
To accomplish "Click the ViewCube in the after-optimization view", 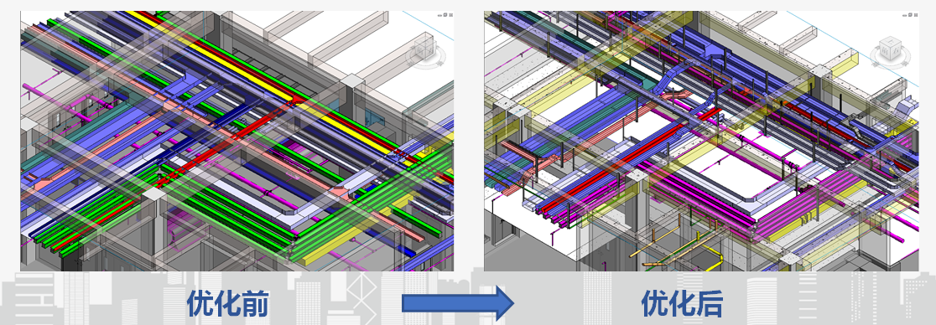I will 890,48.
